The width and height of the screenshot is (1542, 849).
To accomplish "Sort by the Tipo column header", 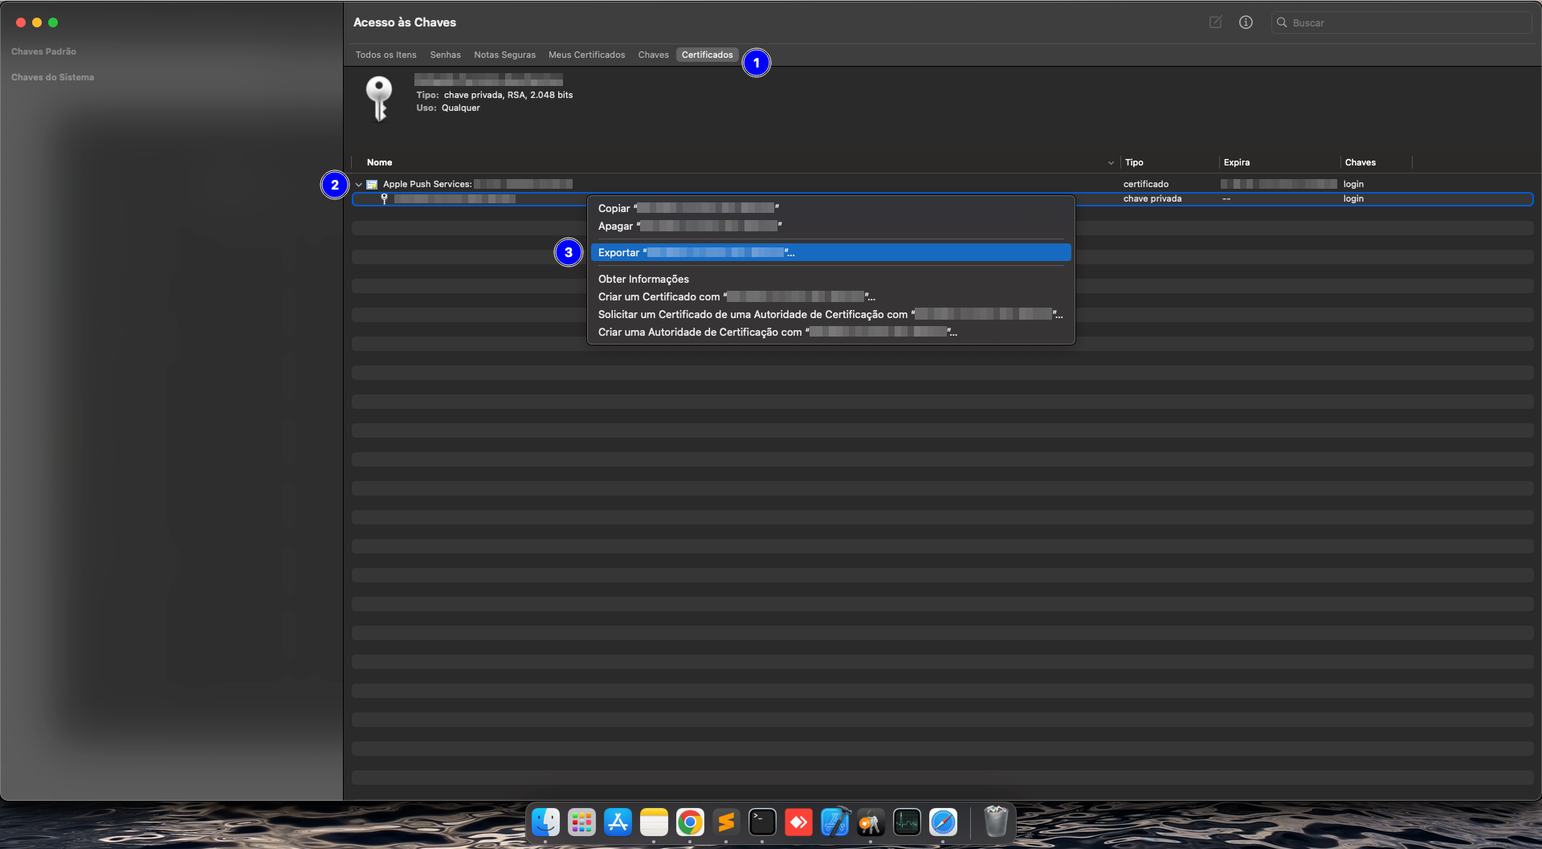I will (1134, 162).
